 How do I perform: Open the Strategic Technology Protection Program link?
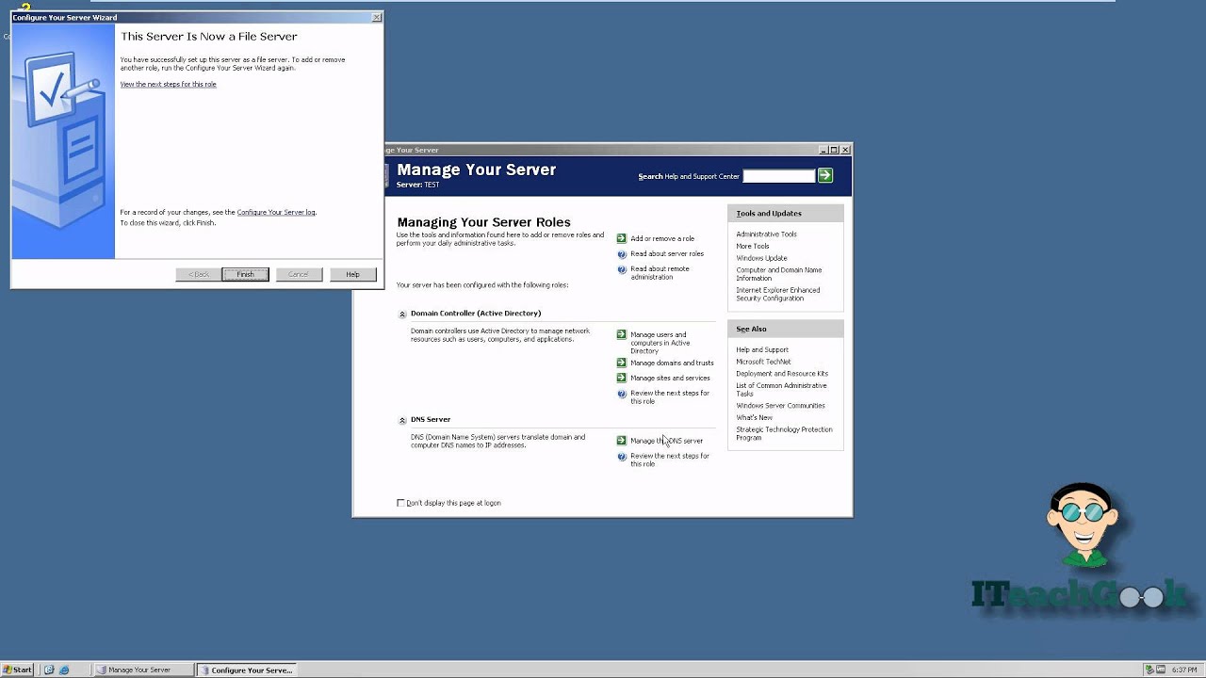tap(784, 433)
